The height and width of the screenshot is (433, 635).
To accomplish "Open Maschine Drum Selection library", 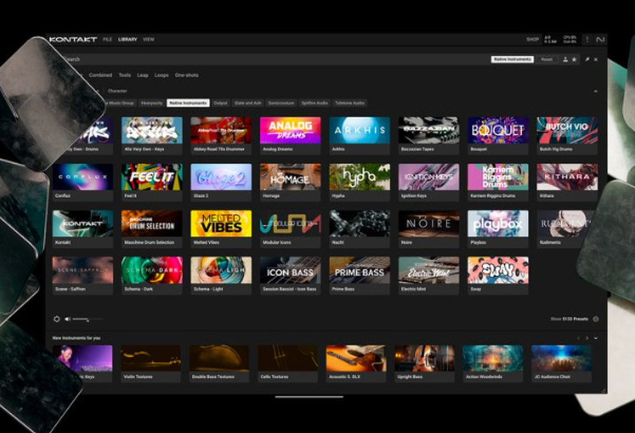I will point(152,229).
